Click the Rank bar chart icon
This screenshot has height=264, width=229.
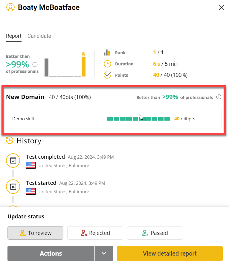click(x=107, y=52)
